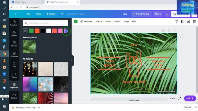198x111 pixels.
Task: Open the green color box in toolbar
Action: click(75, 21)
